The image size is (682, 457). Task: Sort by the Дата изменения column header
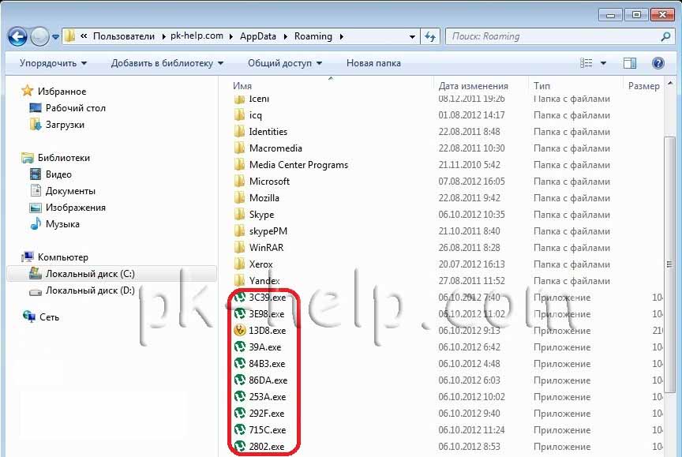point(474,86)
